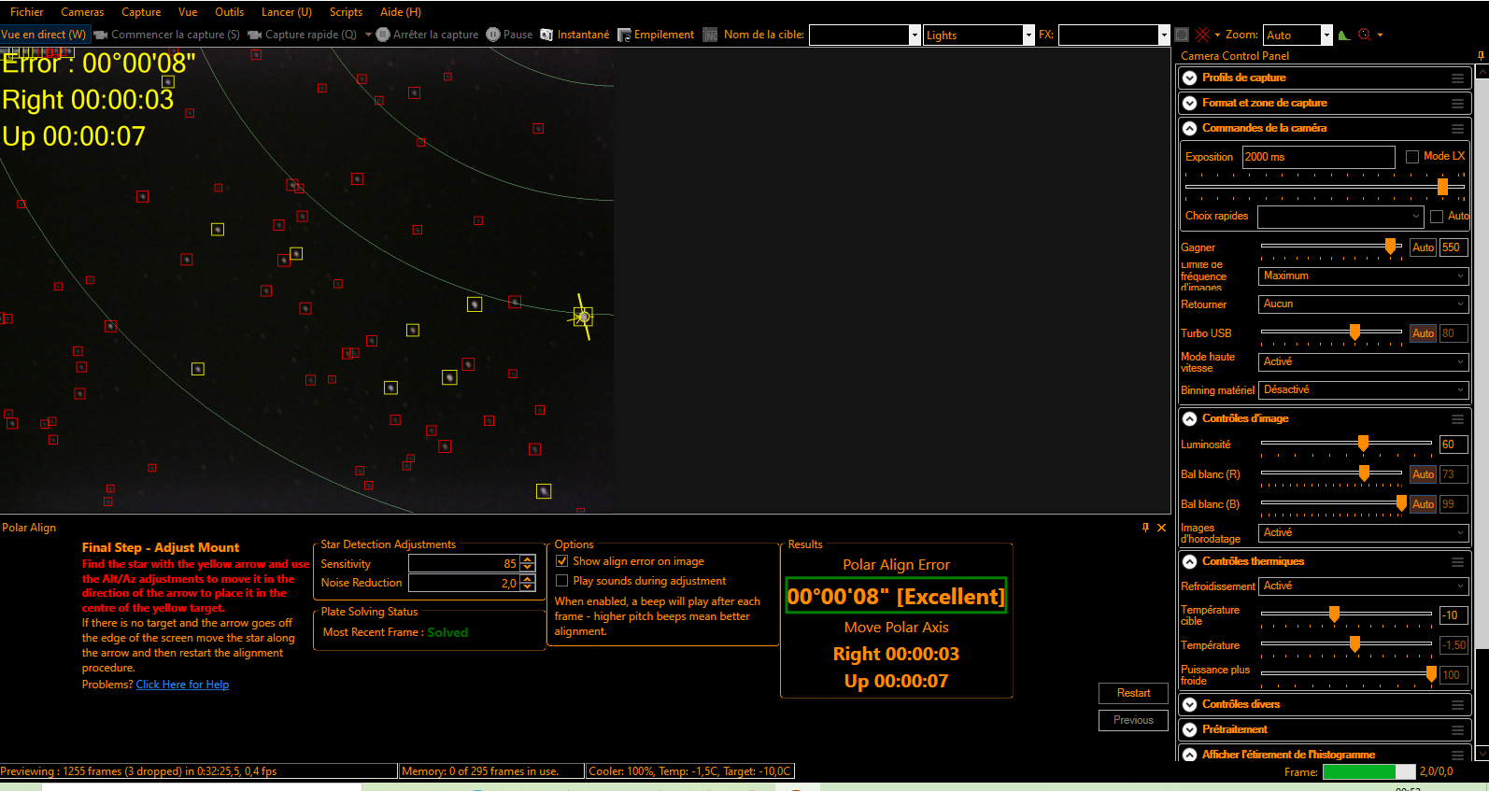1489x791 pixels.
Task: Click the Pause capture icon
Action: (493, 35)
